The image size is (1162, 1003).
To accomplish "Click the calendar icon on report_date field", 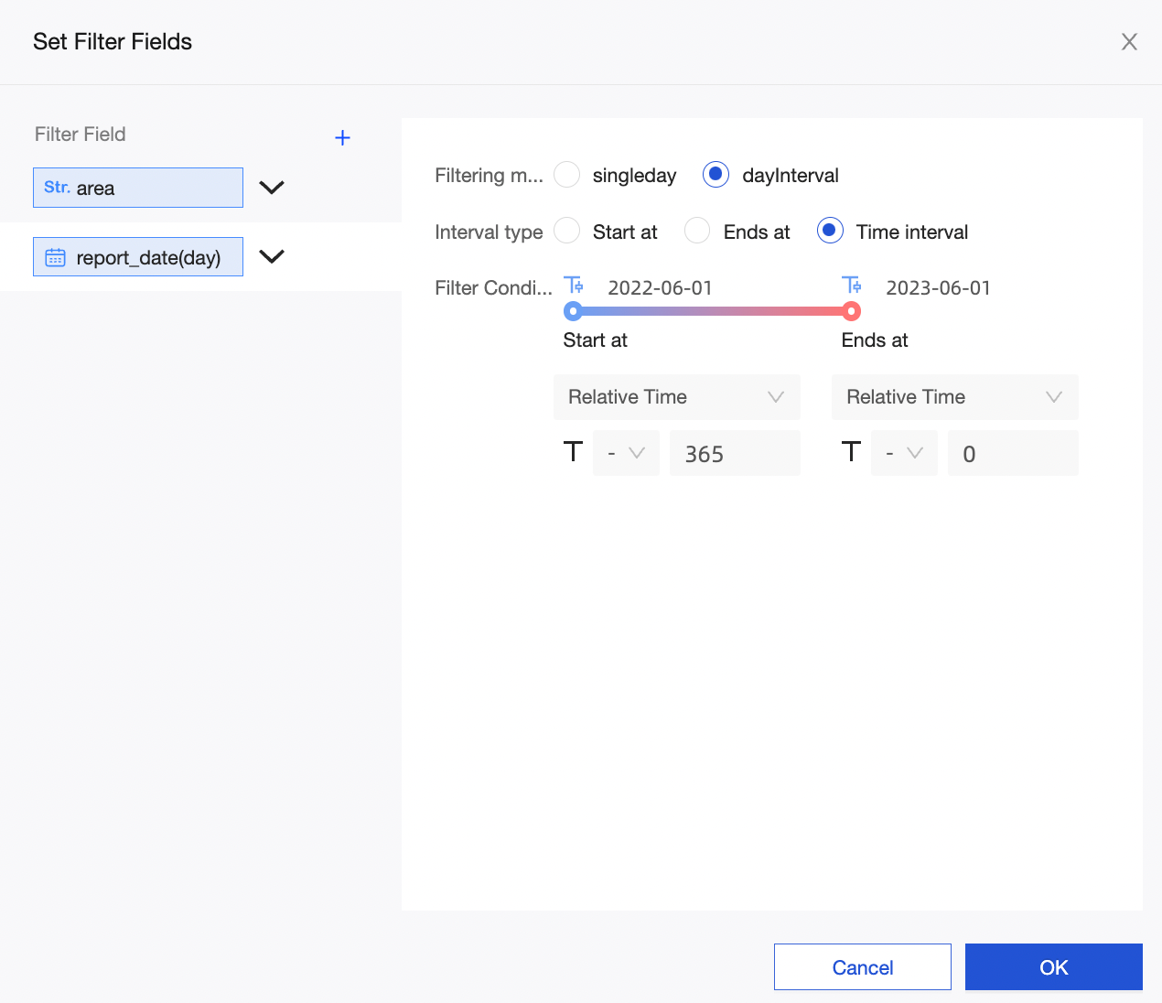I will (55, 257).
